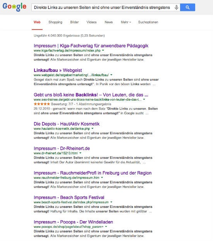Click URL www.pooops.de/shop/page/about
The width and height of the screenshot is (213, 241).
(x=69, y=227)
